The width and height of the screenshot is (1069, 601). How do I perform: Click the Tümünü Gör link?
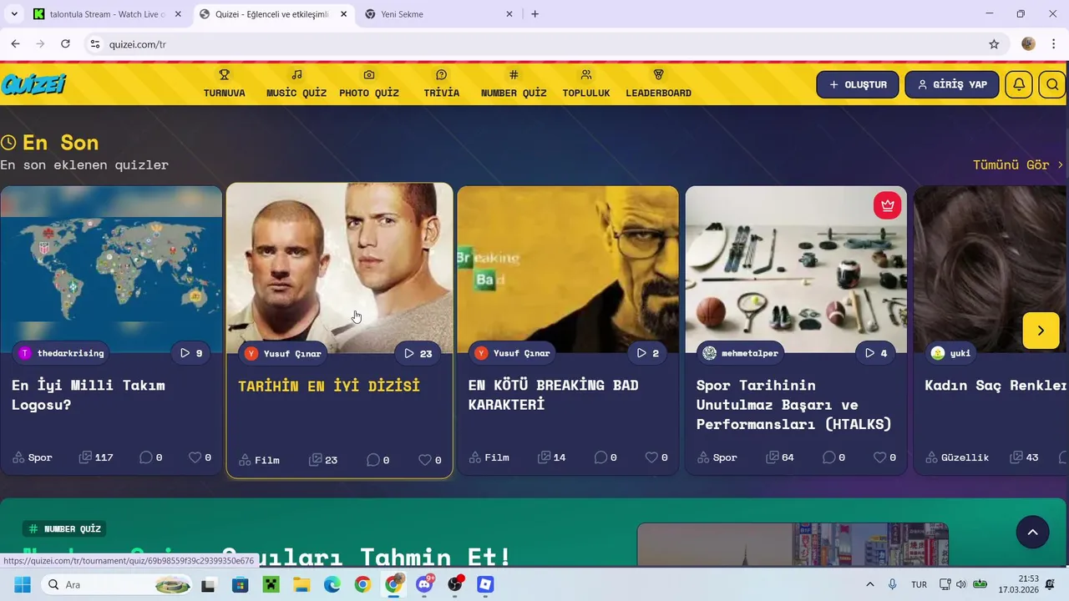click(x=1018, y=164)
